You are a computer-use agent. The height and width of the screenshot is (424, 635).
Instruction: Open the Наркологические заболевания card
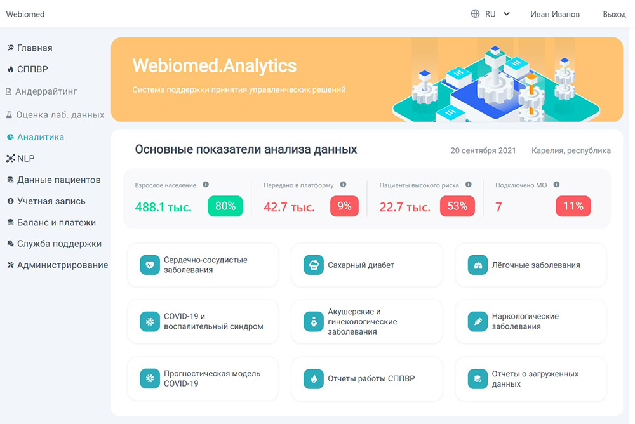(531, 322)
